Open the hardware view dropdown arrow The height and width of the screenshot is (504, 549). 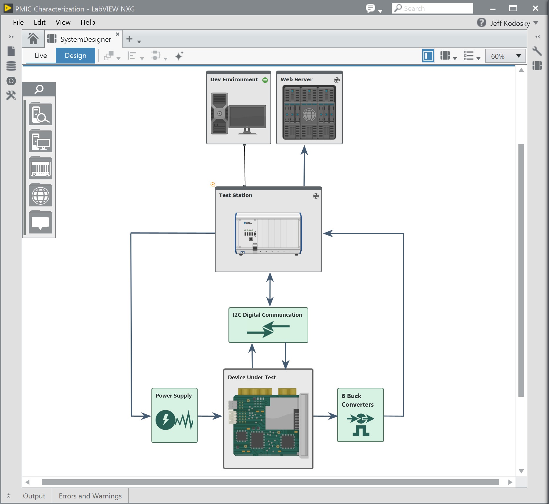(455, 59)
